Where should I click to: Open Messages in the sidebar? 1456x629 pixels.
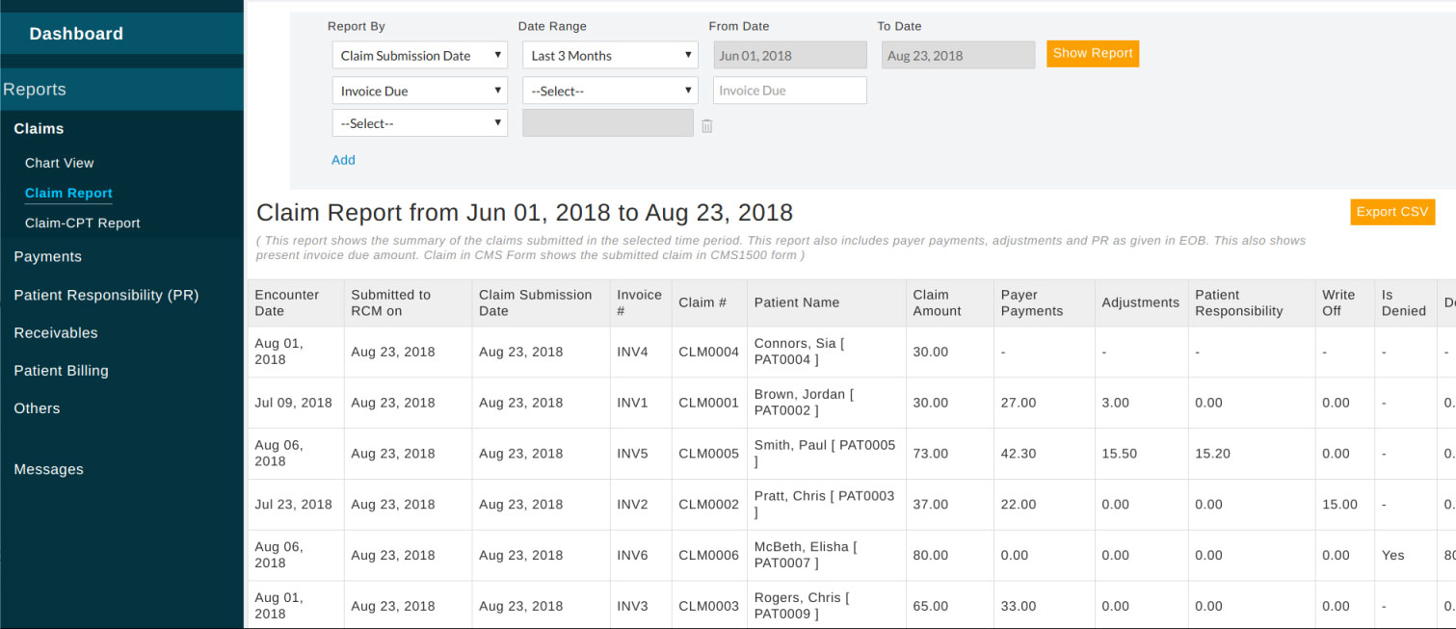(49, 469)
